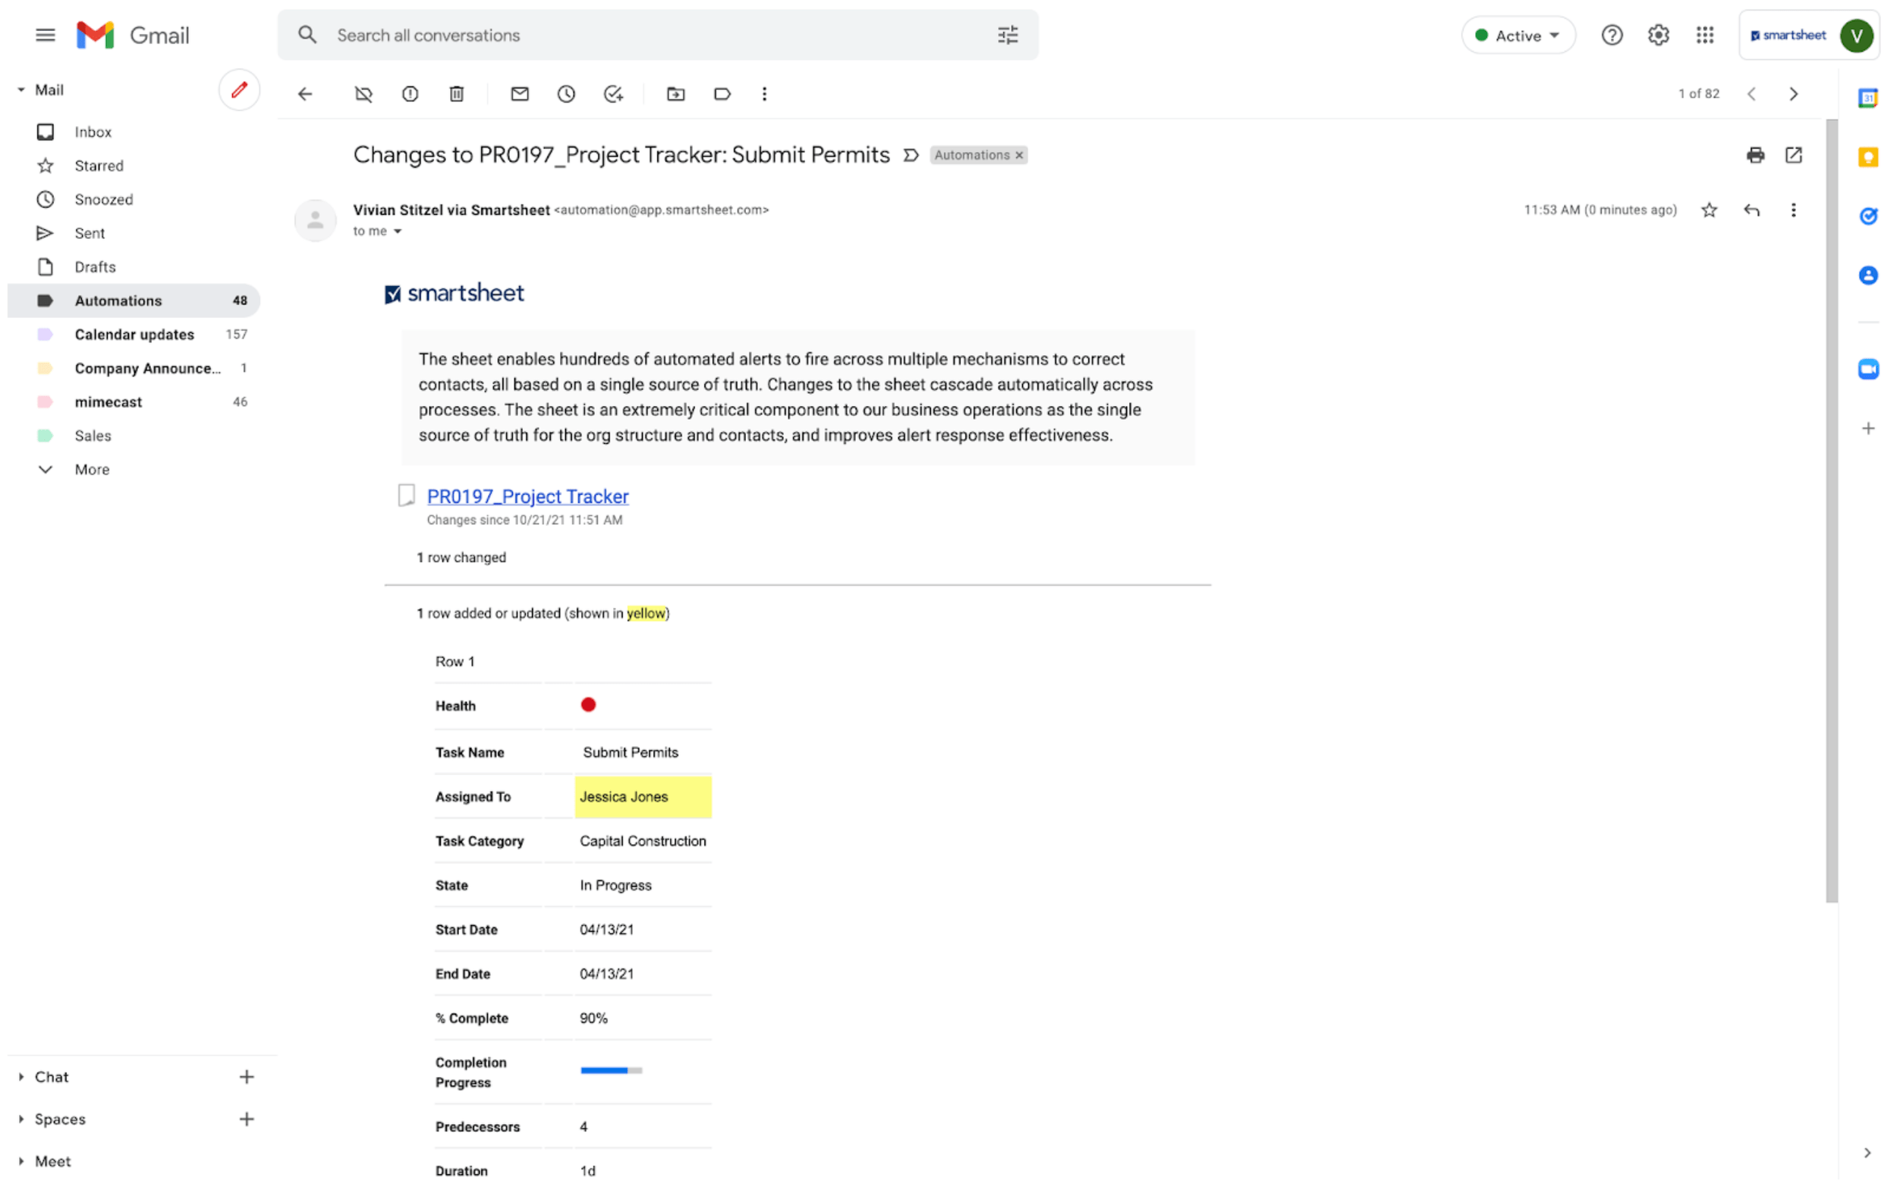
Task: Open the Compose new email button
Action: point(238,90)
